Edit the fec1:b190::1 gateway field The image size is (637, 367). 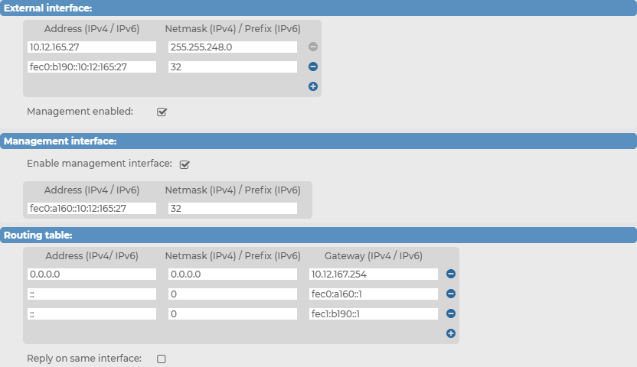click(374, 314)
